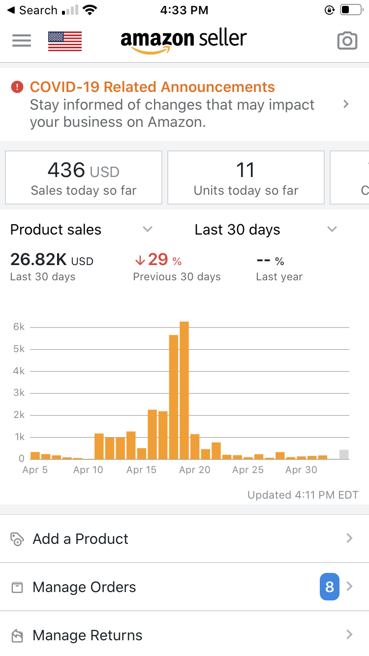369x656 pixels.
Task: Expand COVID-19 announcements chevron
Action: pyautogui.click(x=346, y=104)
